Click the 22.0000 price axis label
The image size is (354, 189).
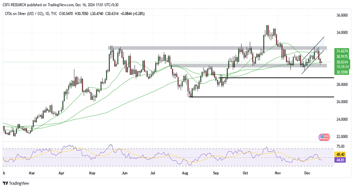click(x=342, y=137)
